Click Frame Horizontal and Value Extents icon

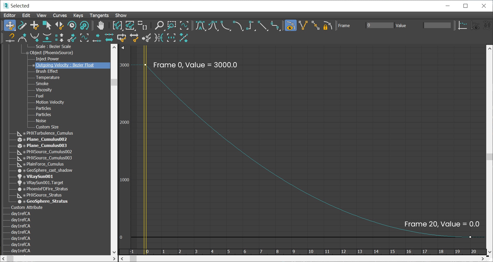142,26
